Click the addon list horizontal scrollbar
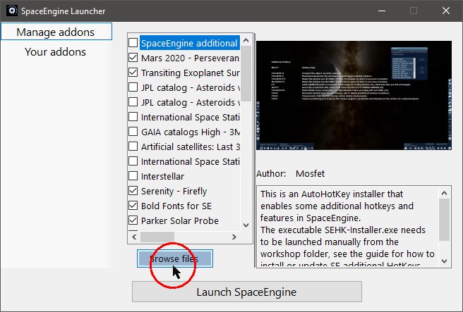Viewport: 463px width, 312px height. click(184, 237)
